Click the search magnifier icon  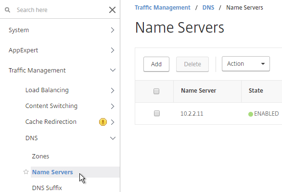pyautogui.click(x=7, y=10)
